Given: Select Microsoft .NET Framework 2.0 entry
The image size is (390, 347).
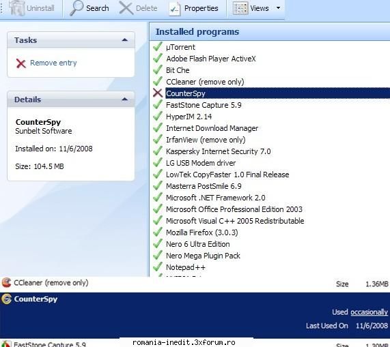Looking at the screenshot, I should [x=215, y=198].
